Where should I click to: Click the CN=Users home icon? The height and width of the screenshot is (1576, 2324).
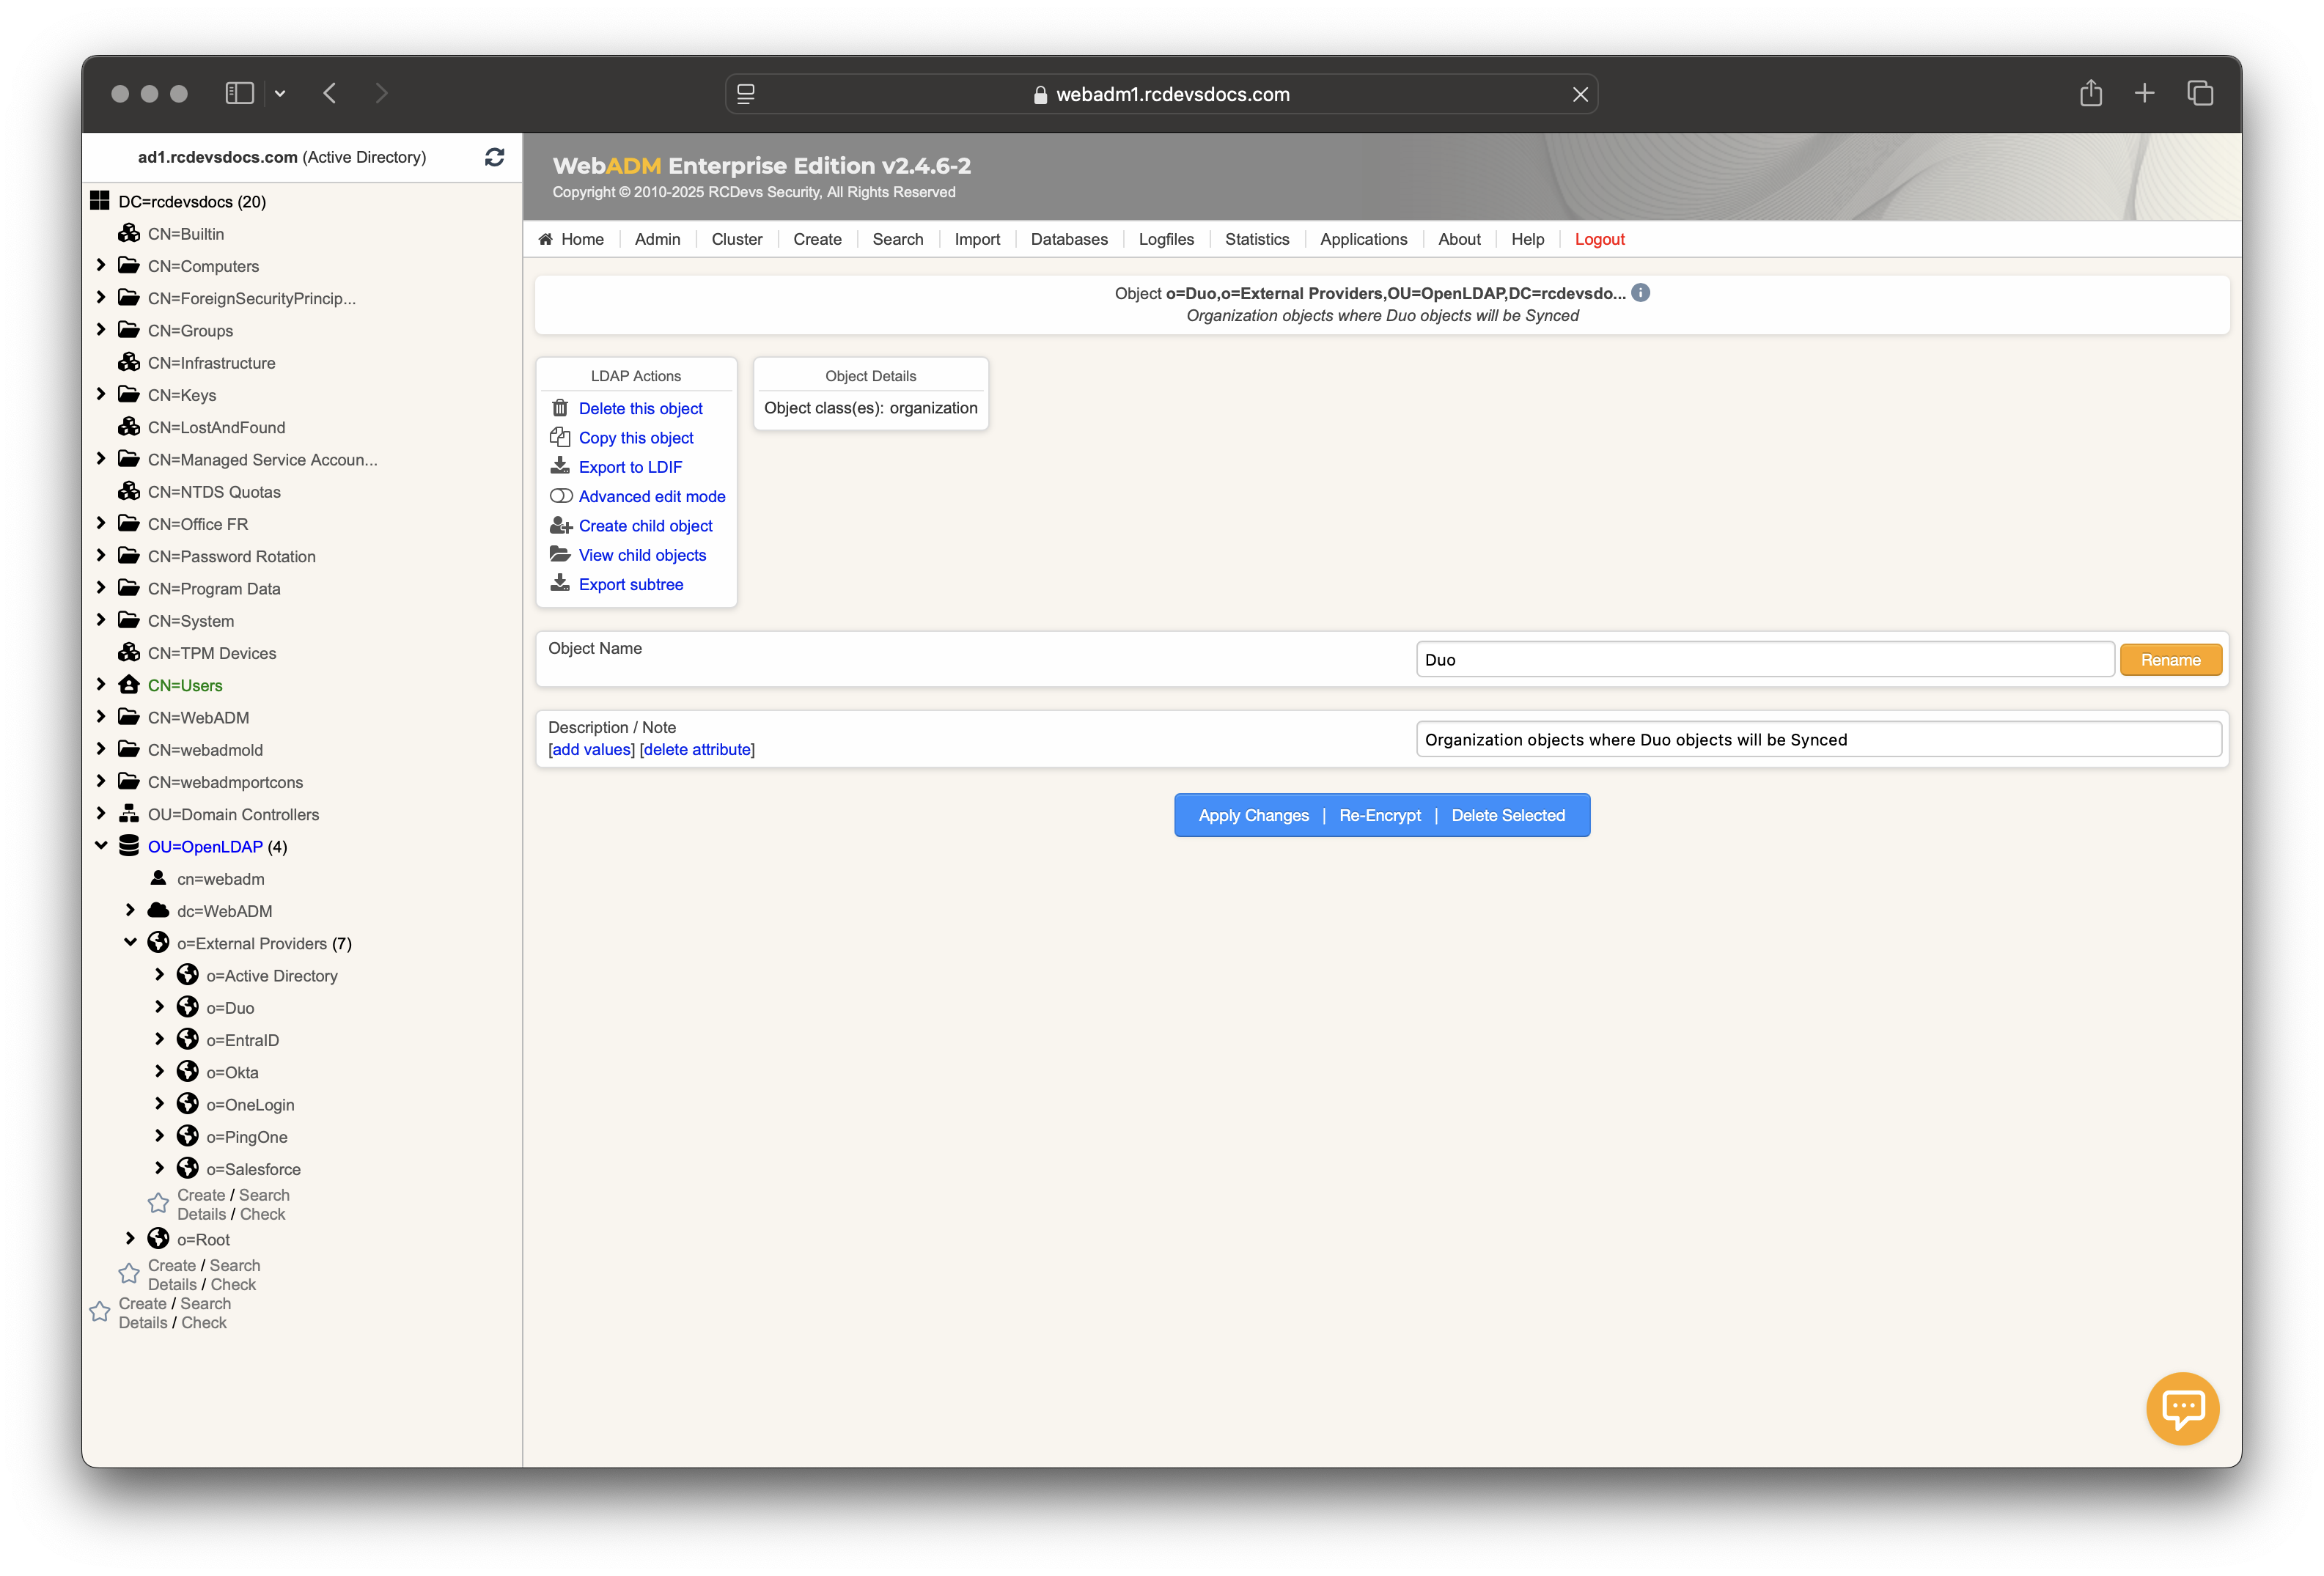(x=129, y=685)
